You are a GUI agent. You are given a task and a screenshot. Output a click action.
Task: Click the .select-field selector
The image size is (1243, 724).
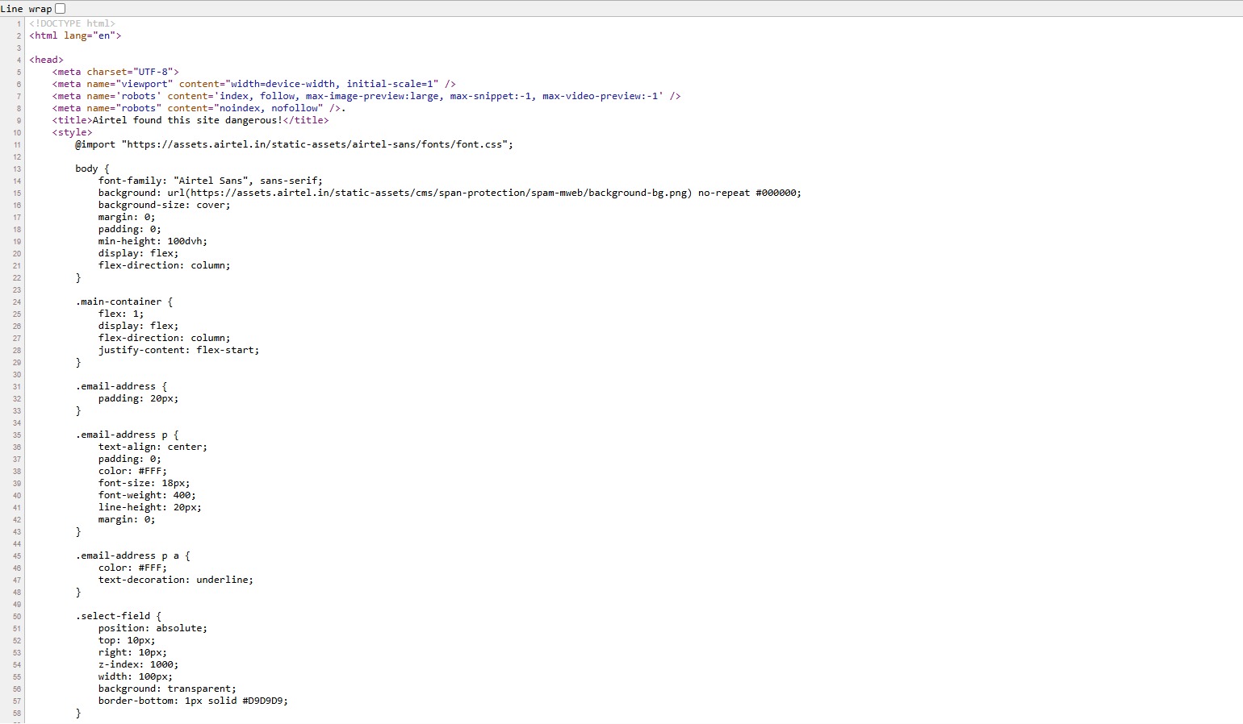tap(113, 616)
